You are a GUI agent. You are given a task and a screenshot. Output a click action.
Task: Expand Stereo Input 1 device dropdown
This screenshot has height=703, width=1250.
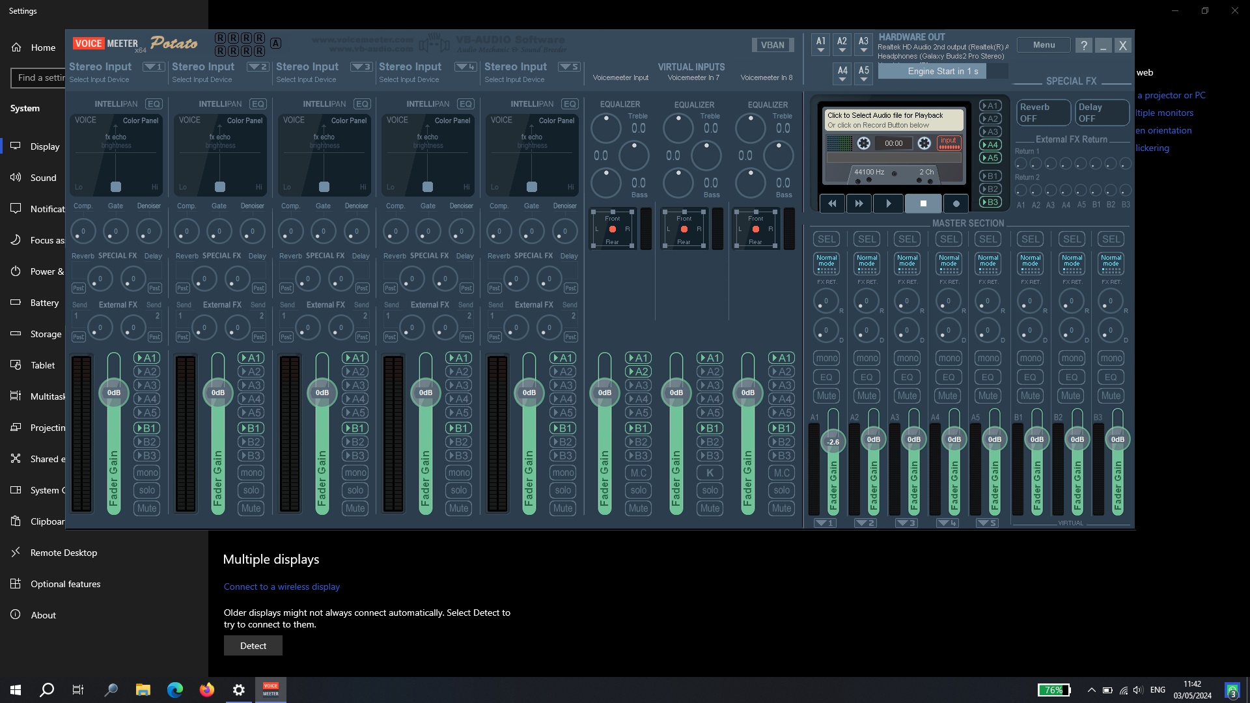coord(154,67)
